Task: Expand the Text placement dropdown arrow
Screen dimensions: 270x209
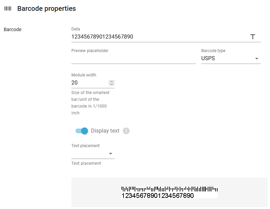Action: 110,154
